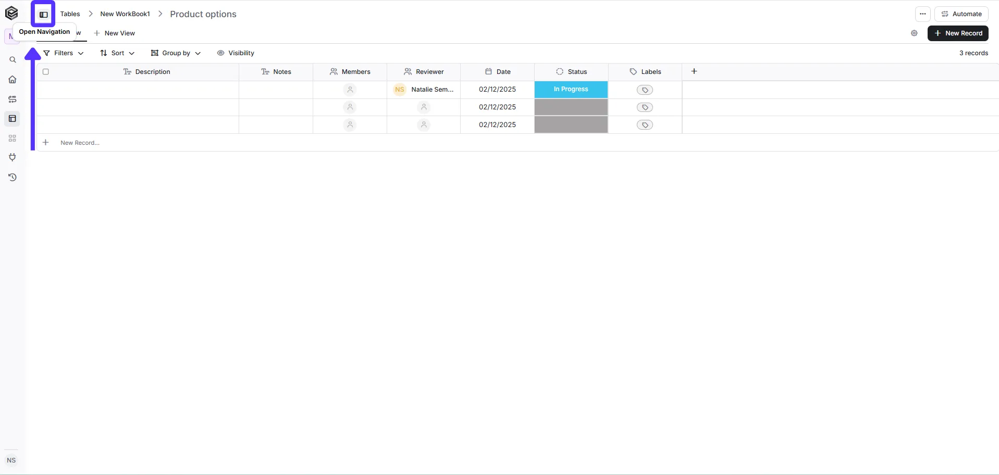Image resolution: width=999 pixels, height=475 pixels.
Task: Assign a member in the first row
Action: coord(350,90)
